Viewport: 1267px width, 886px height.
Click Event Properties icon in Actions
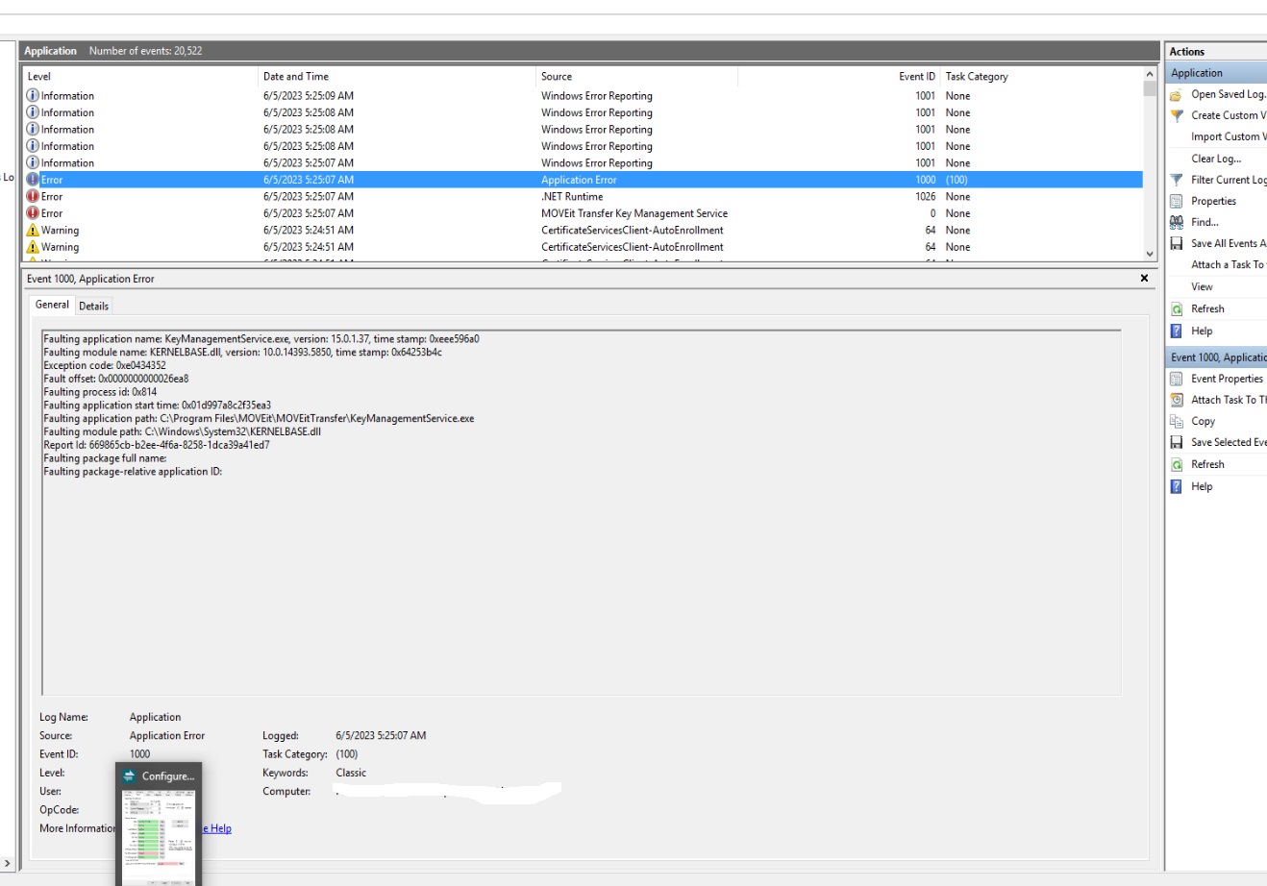[x=1176, y=379]
